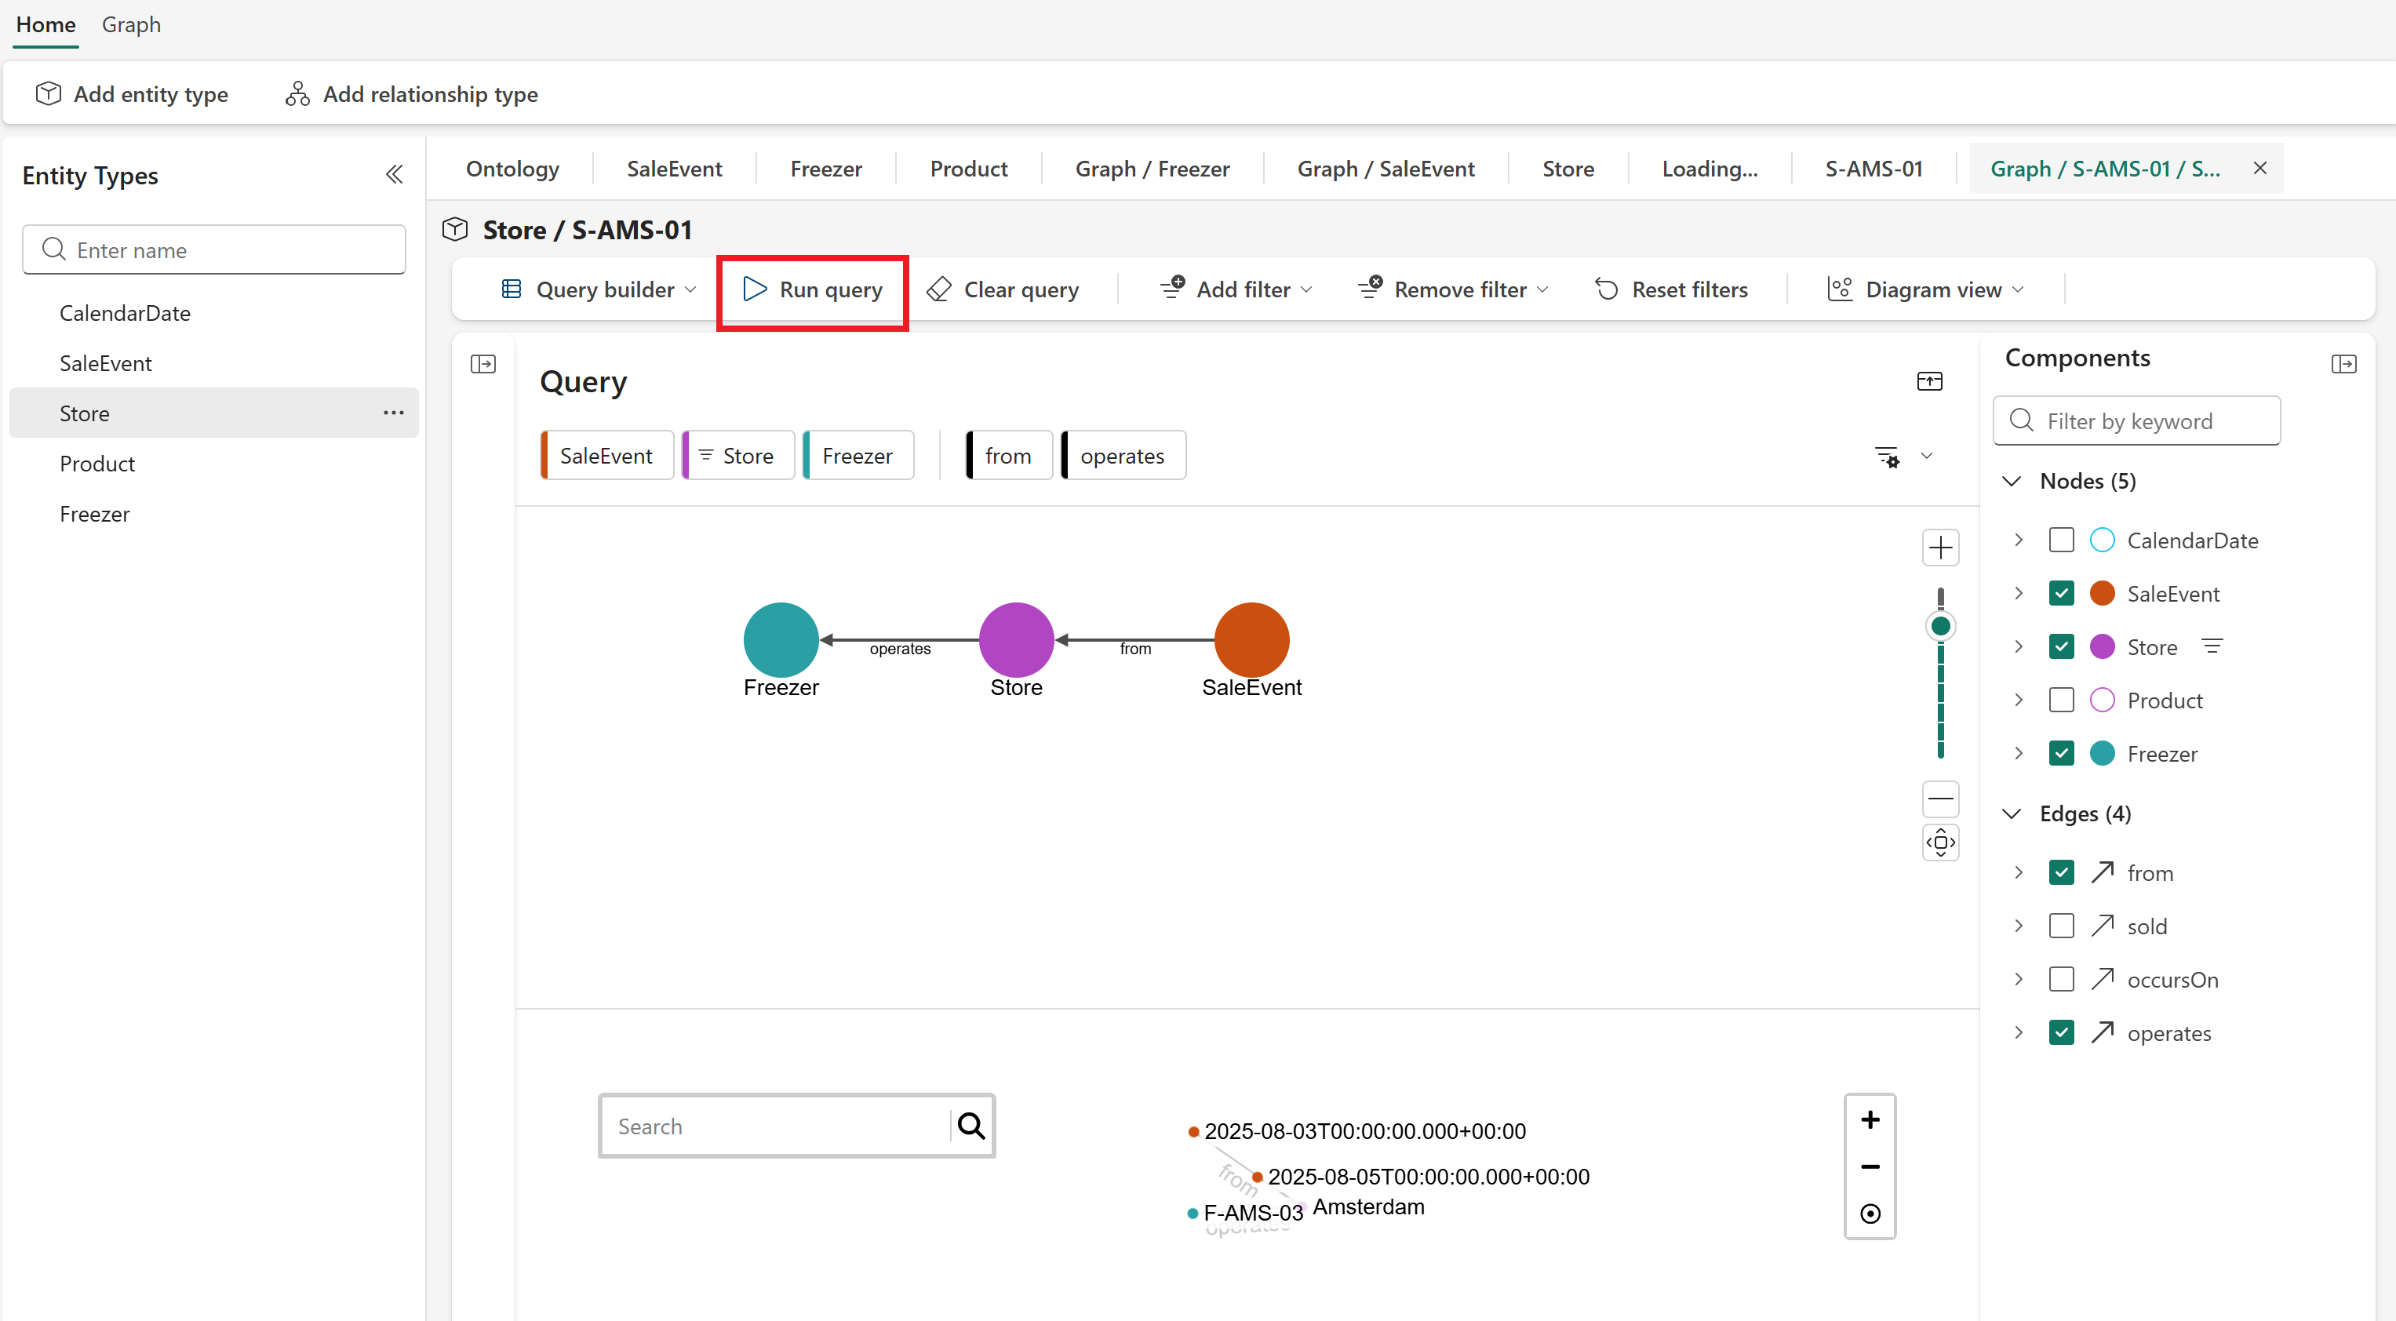Click the expand query pane icon
The image size is (2396, 1321).
tap(1929, 381)
